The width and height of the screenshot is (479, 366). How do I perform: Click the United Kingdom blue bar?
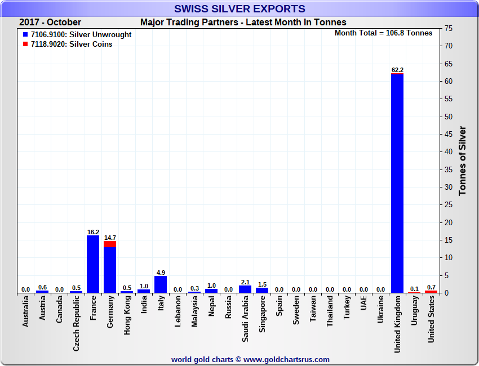tap(397, 183)
